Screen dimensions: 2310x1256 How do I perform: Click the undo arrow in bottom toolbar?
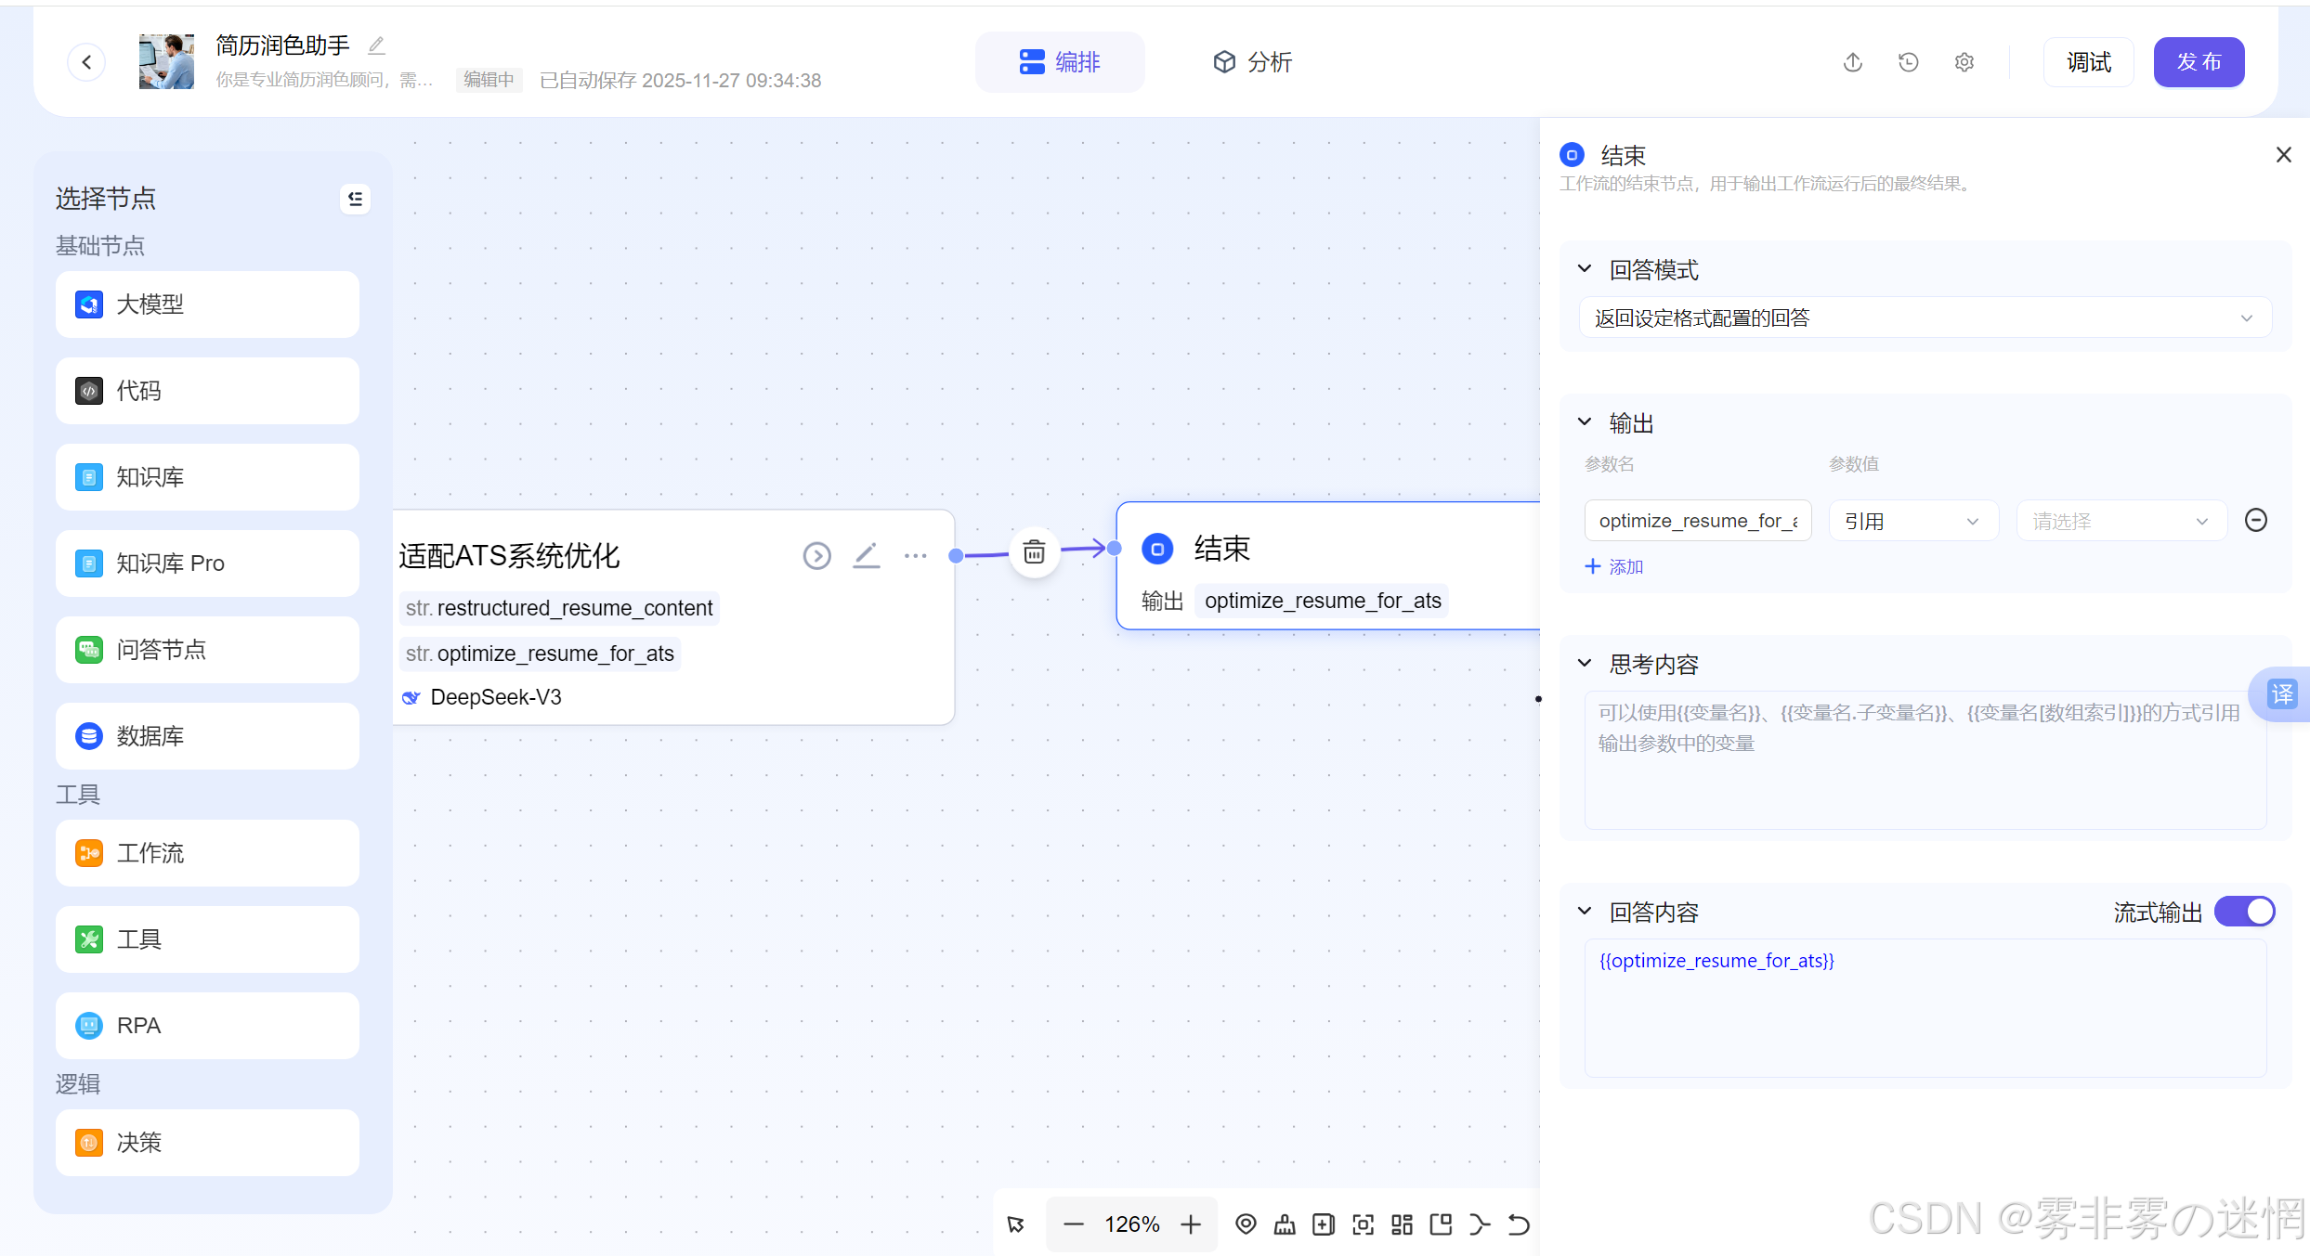(x=1519, y=1224)
